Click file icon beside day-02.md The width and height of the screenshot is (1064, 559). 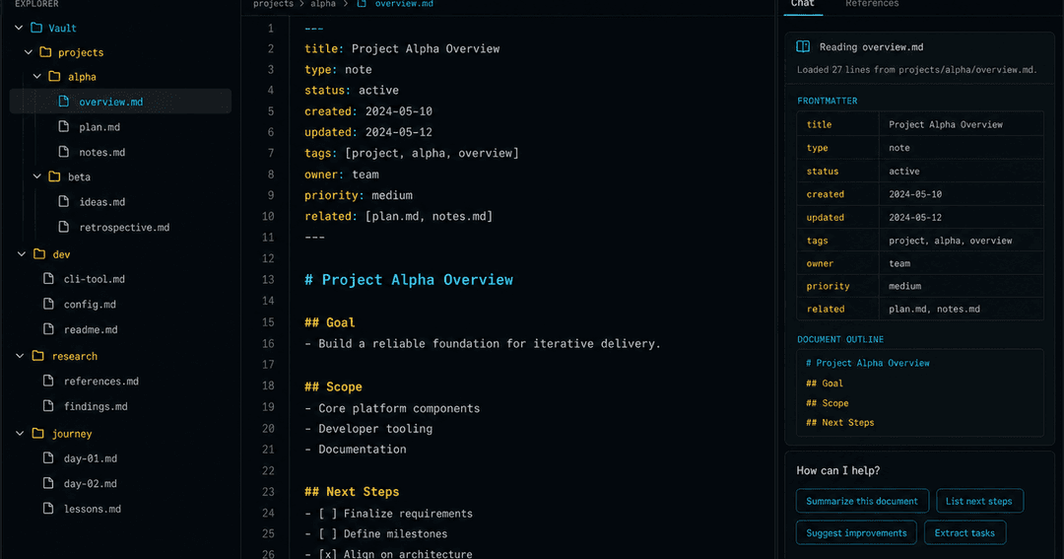pos(49,483)
